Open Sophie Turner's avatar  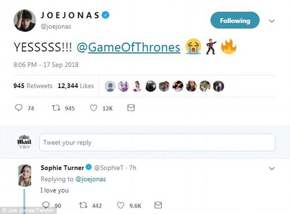[x=25, y=176]
